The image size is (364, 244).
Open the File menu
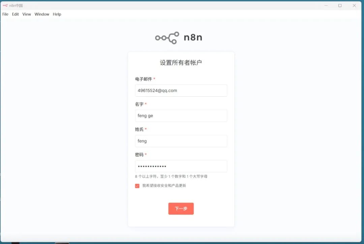coord(5,14)
